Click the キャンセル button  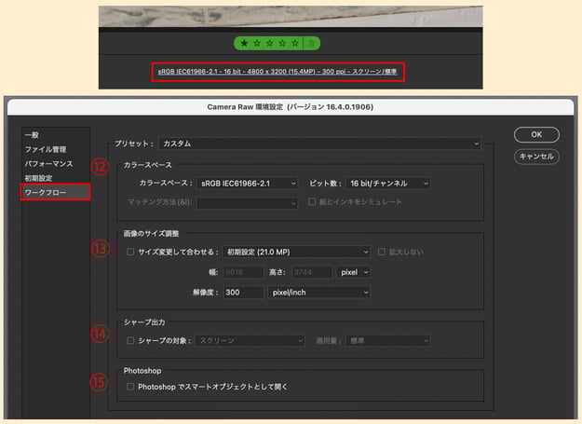536,157
